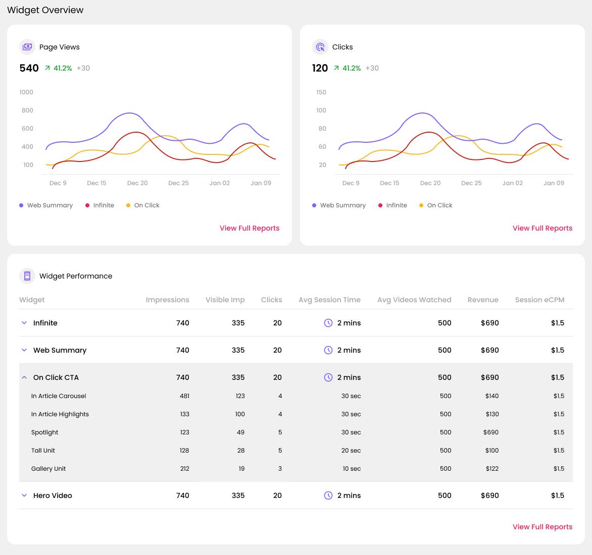Open View Full Reports under Page Views

[x=250, y=228]
